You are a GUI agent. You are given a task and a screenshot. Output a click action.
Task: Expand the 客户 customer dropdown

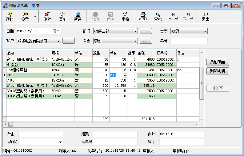click(x=58, y=41)
